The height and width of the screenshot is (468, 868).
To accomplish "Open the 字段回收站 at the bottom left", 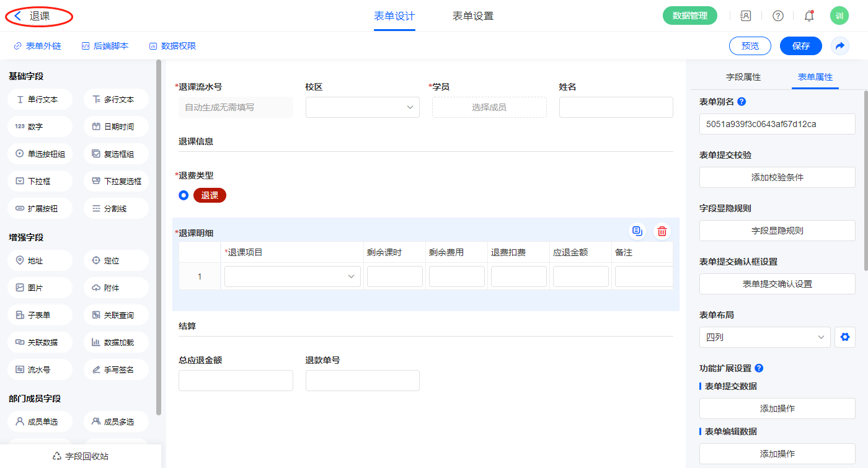I will click(x=81, y=456).
